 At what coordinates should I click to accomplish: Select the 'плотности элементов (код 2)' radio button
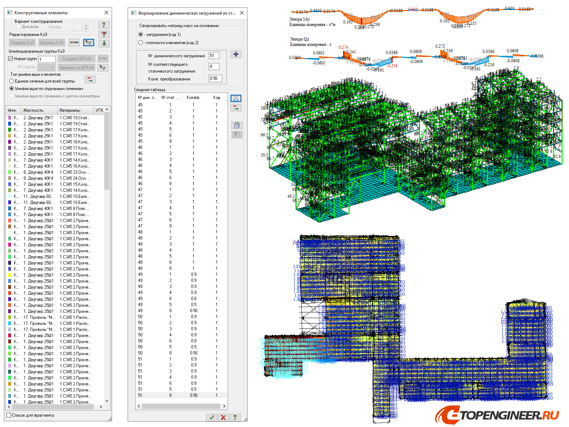click(141, 43)
